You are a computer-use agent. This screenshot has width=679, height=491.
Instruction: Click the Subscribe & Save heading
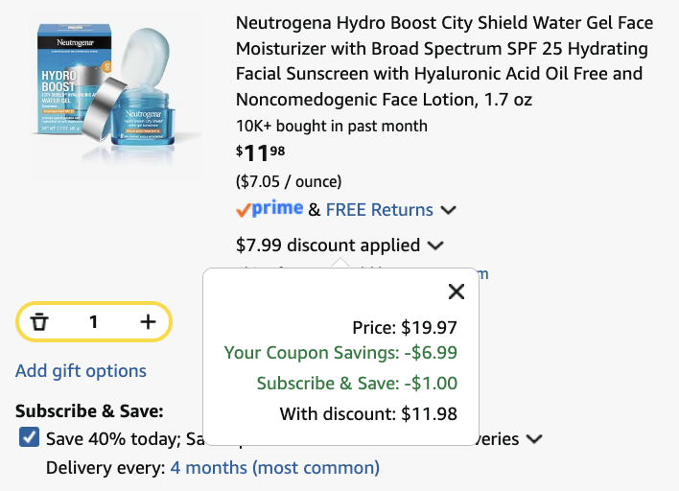coord(89,410)
